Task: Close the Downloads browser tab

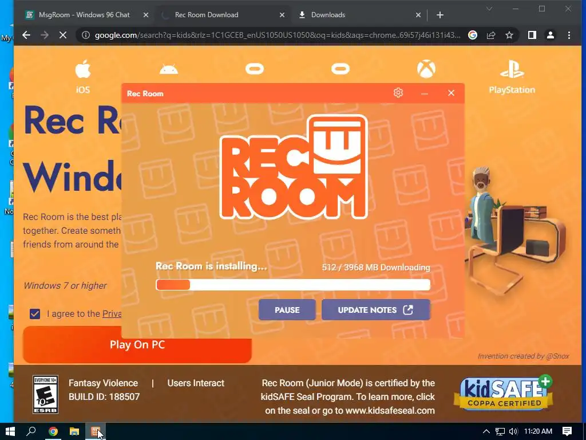Action: [418, 15]
